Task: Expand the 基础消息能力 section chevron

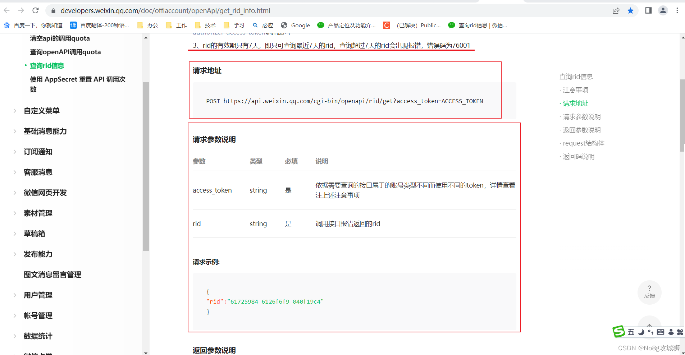Action: 15,131
